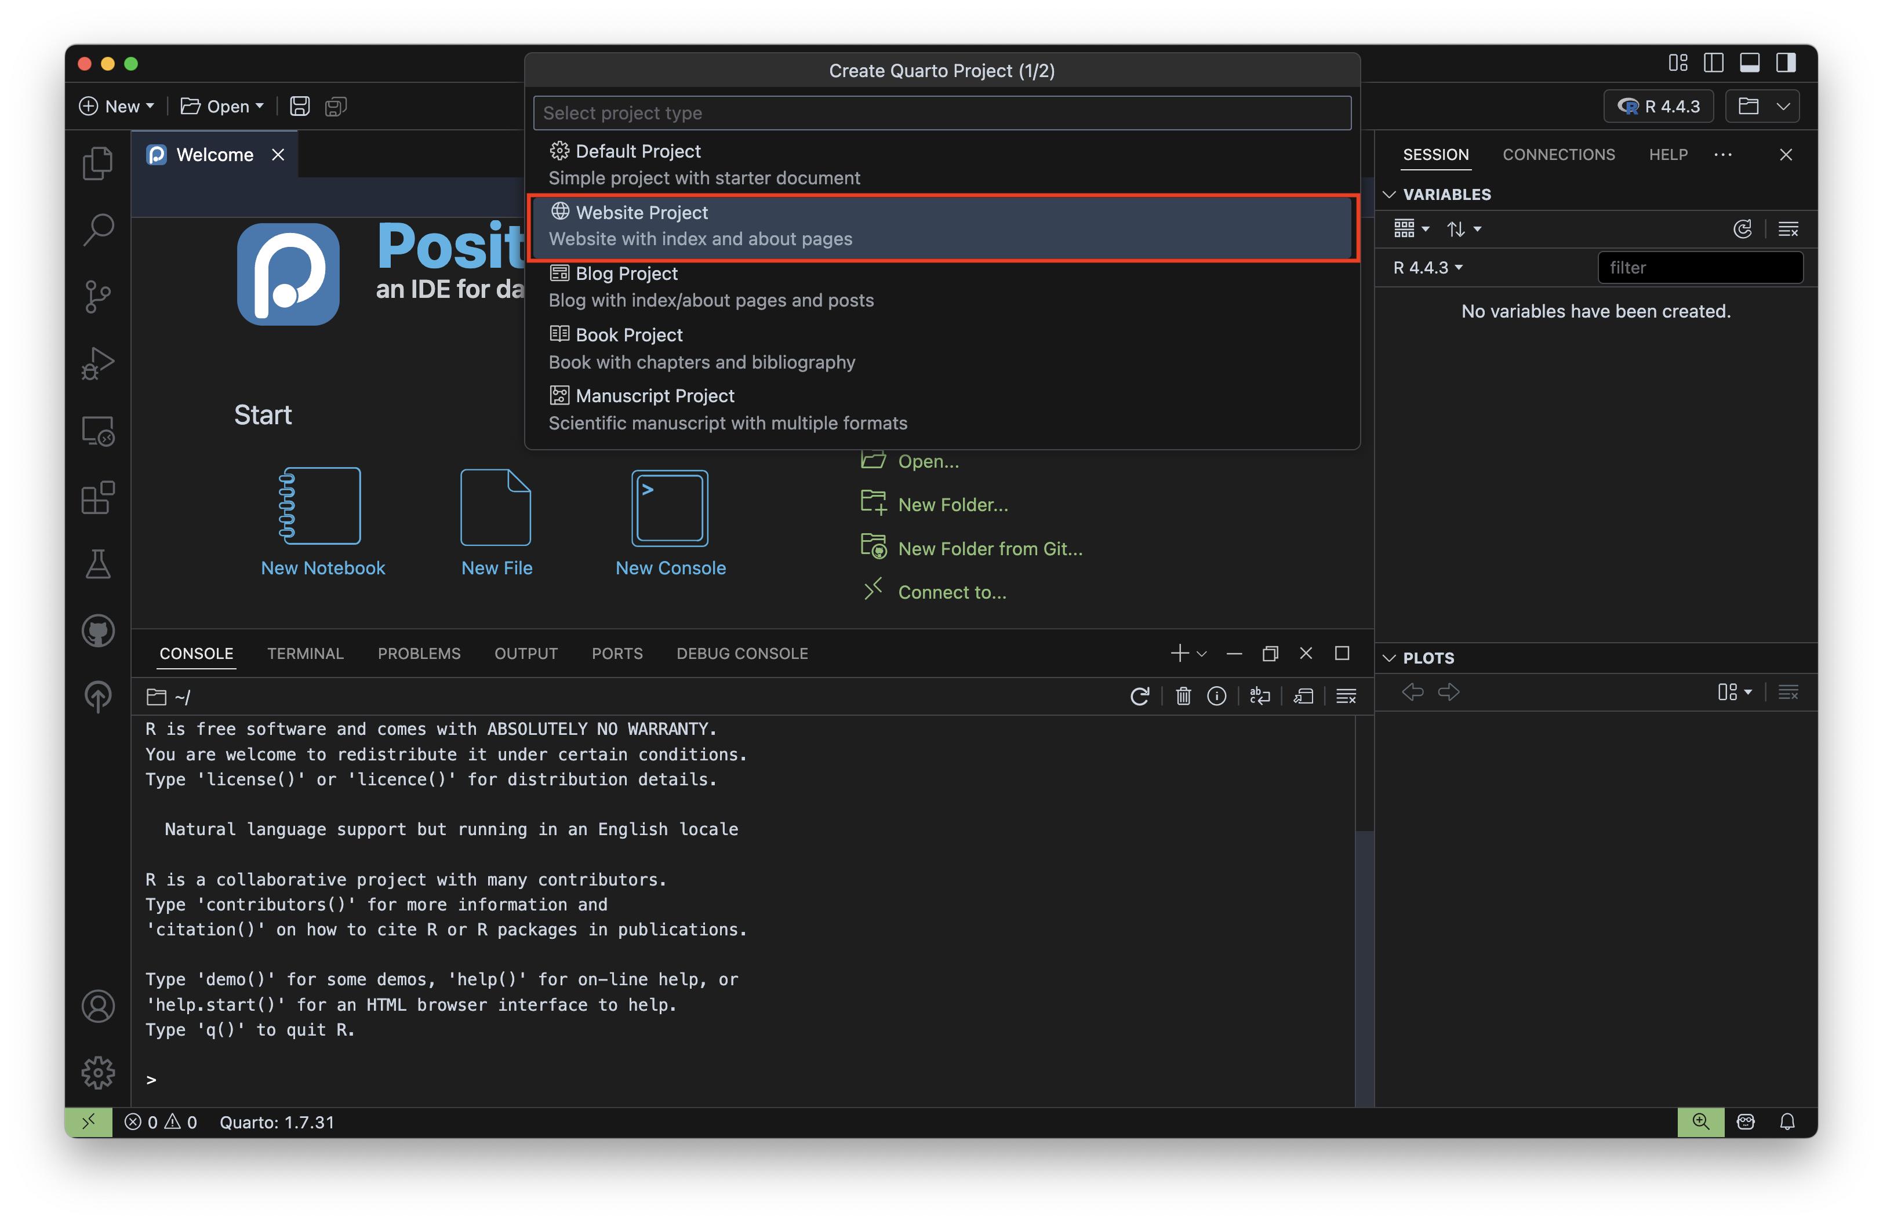Toggle the secondary side bar layout
Image resolution: width=1883 pixels, height=1224 pixels.
pyautogui.click(x=1786, y=63)
